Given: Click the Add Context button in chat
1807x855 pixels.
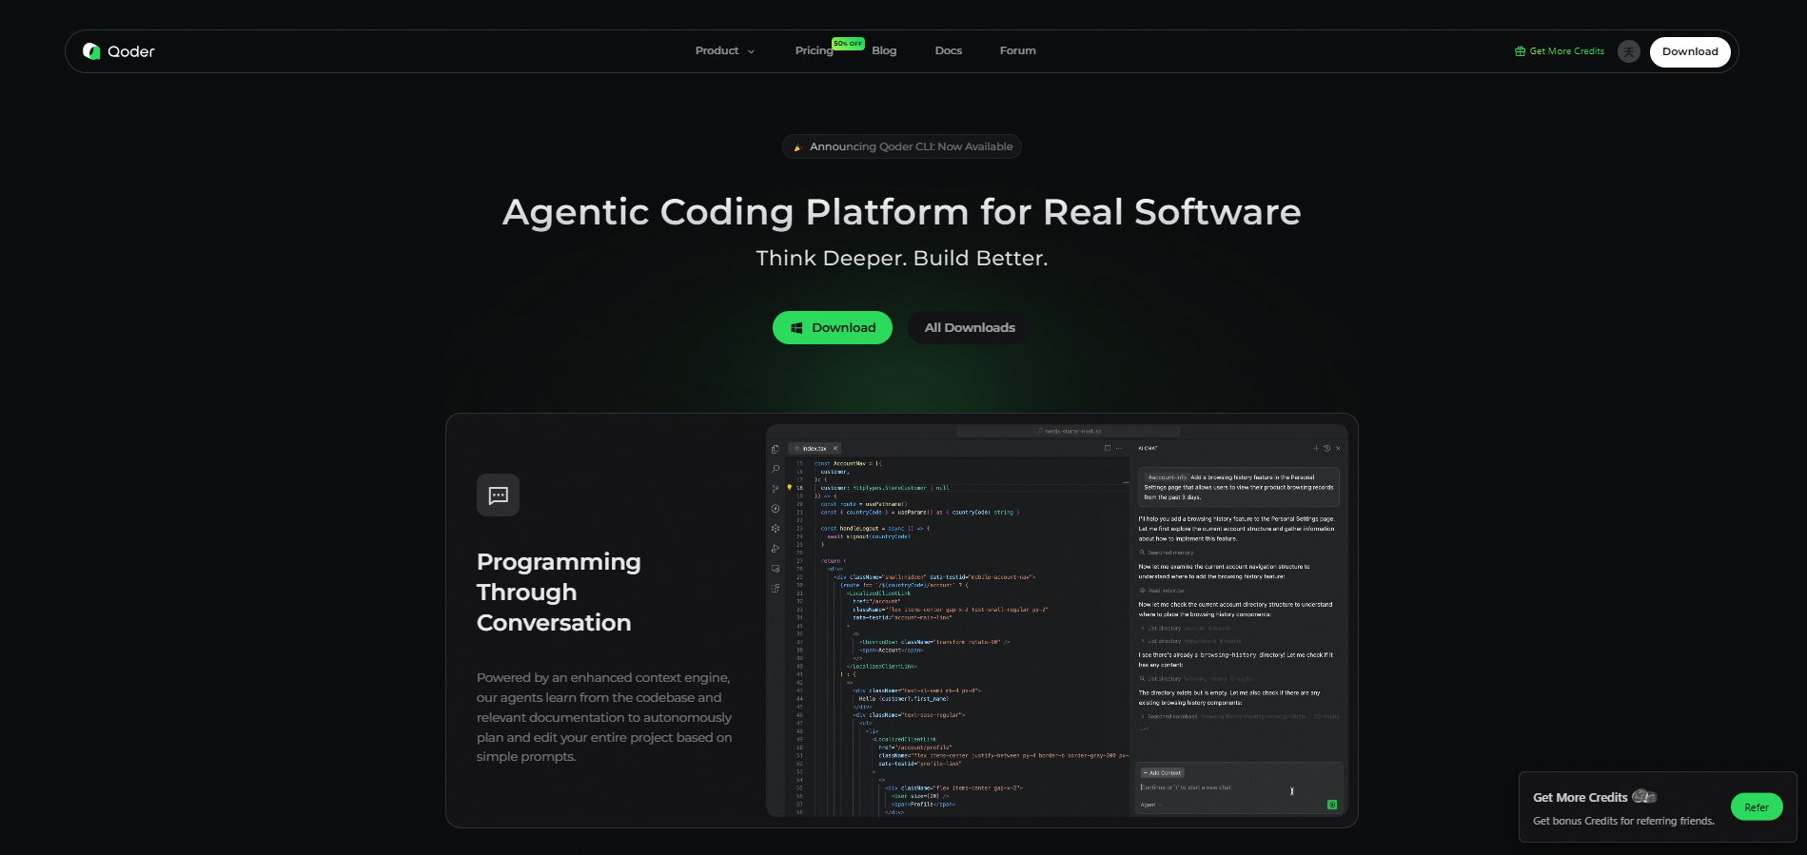Looking at the screenshot, I should (1162, 773).
